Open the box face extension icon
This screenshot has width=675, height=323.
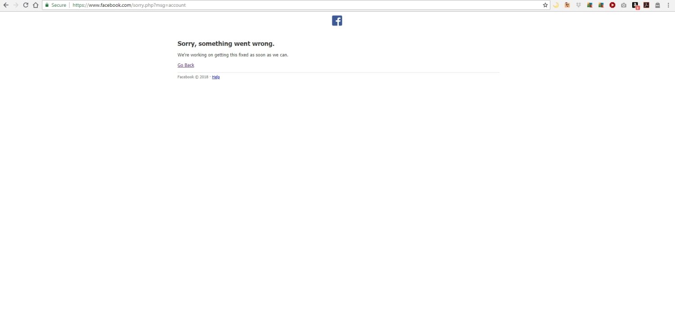point(567,5)
